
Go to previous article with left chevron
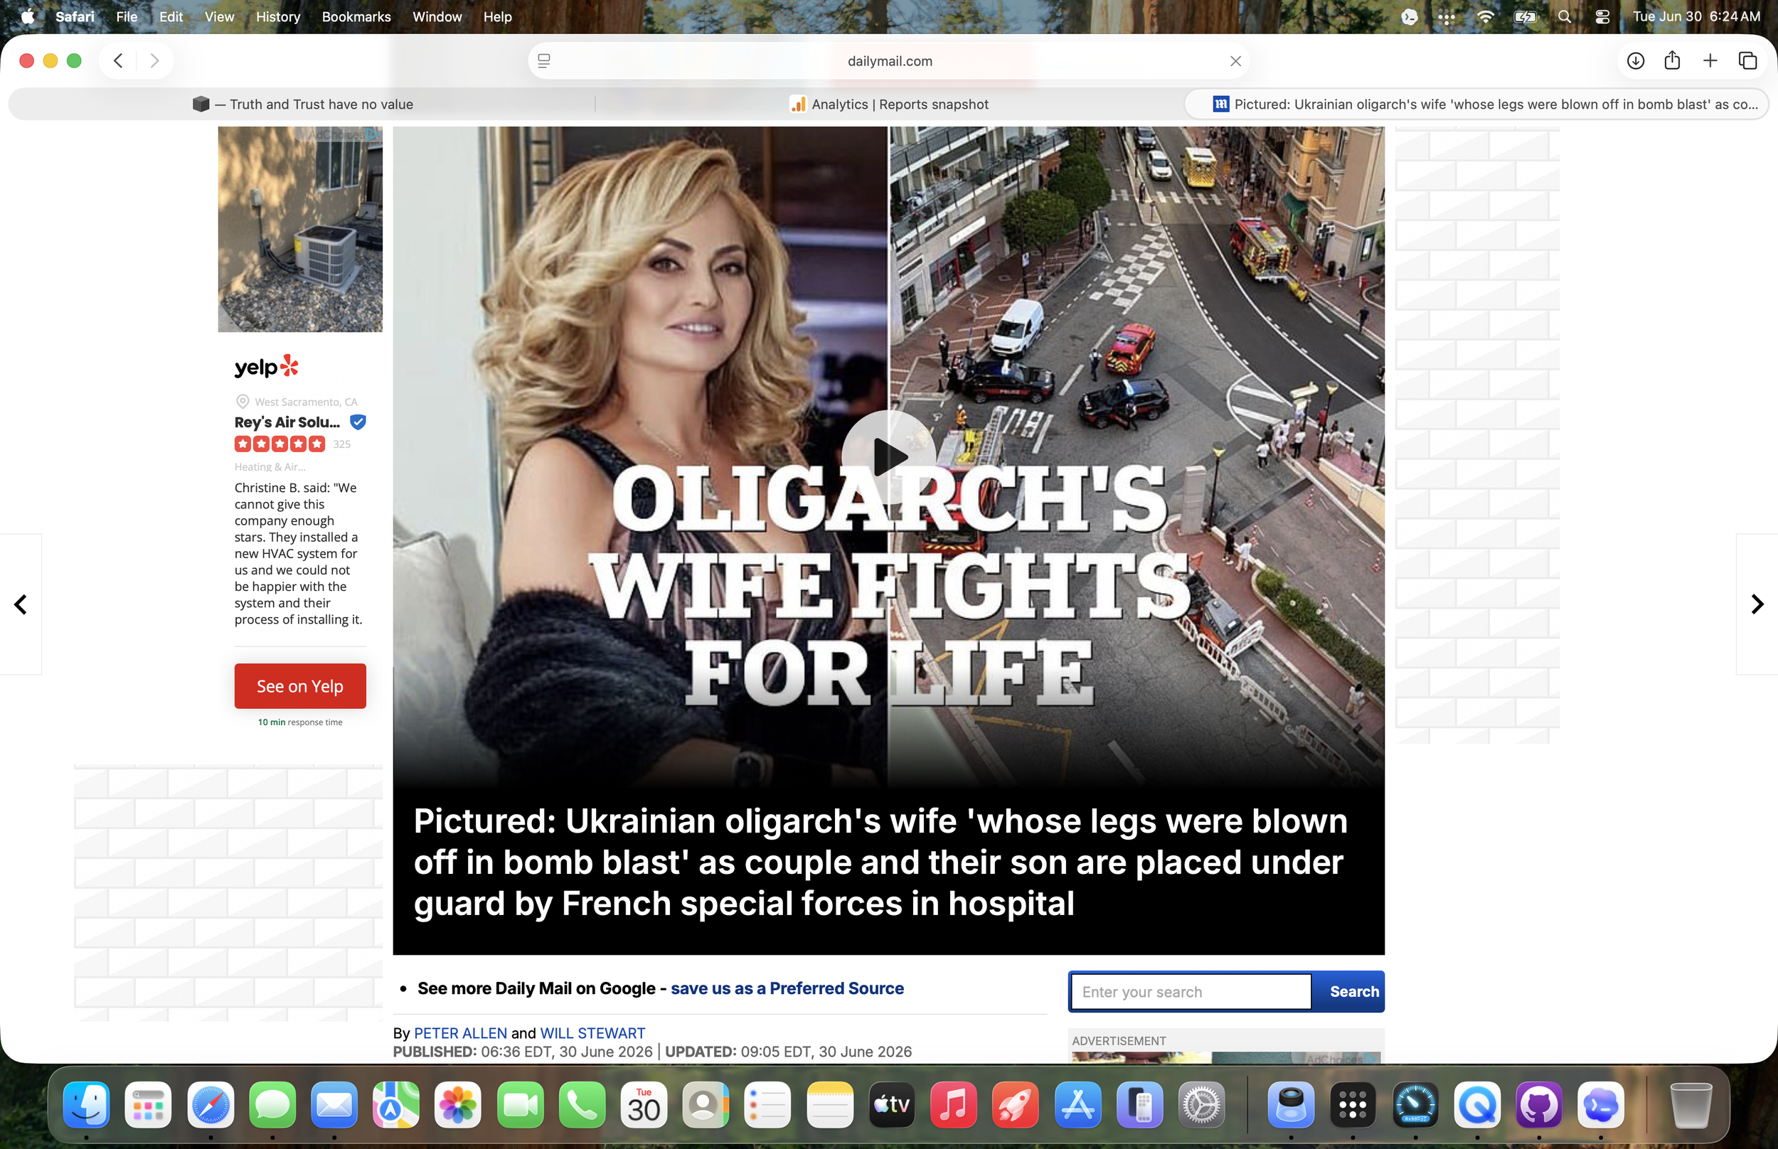click(x=21, y=604)
